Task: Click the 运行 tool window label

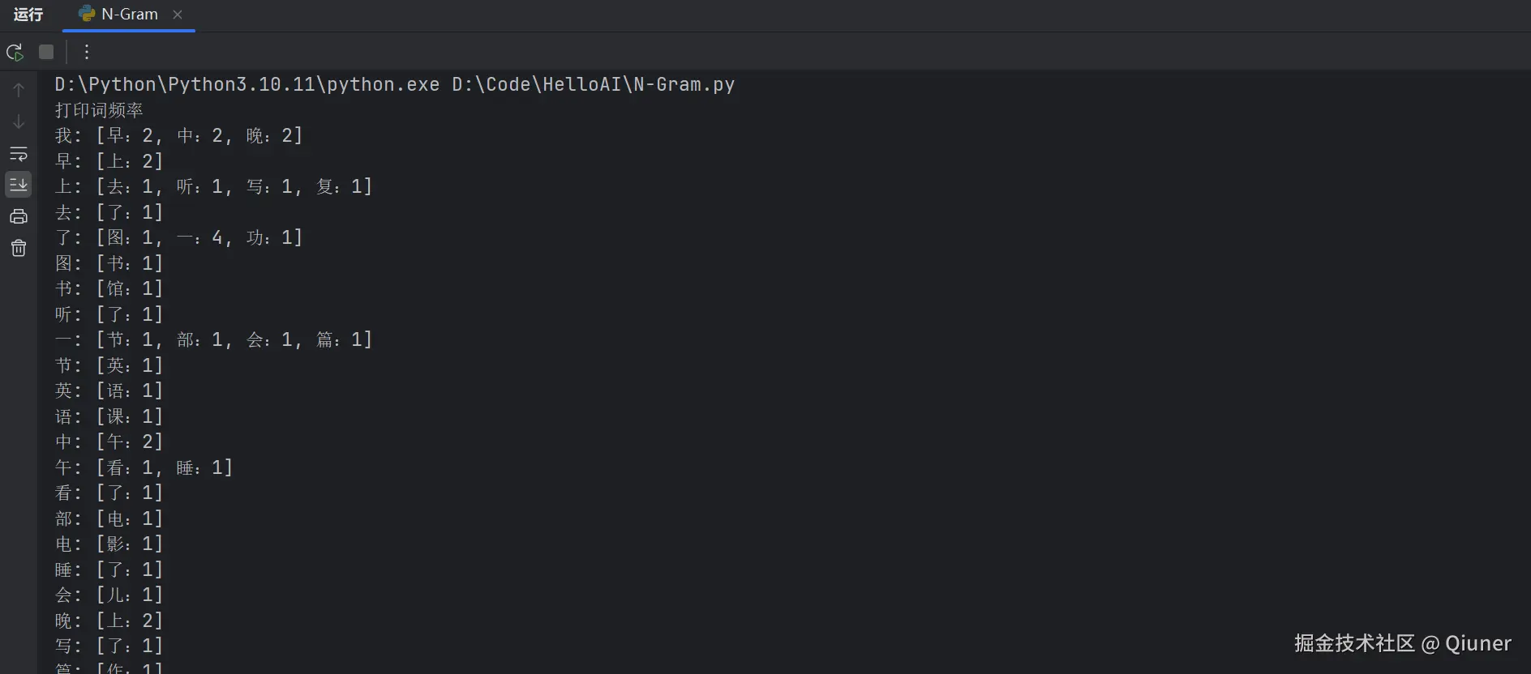Action: pyautogui.click(x=28, y=15)
